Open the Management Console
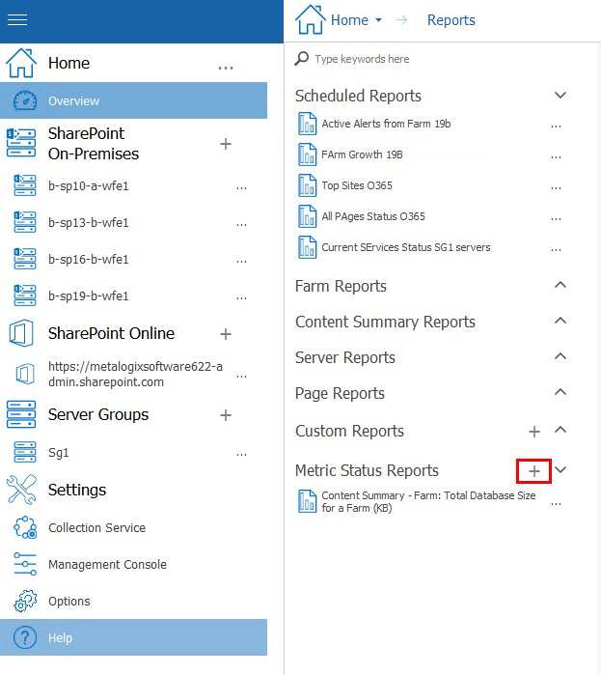 point(107,564)
